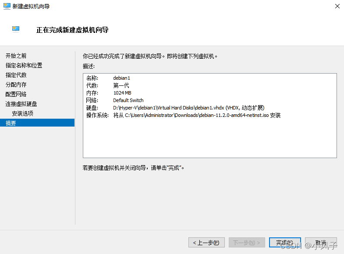Click the 代数: label in the summary
This screenshot has height=254, width=344.
click(x=92, y=85)
